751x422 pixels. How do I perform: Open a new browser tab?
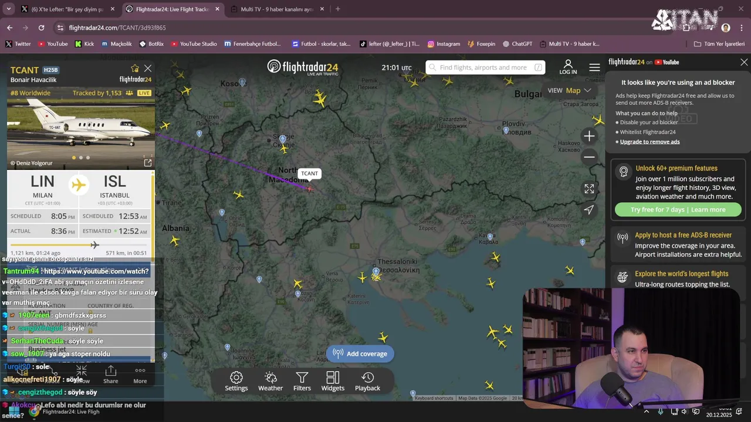pyautogui.click(x=337, y=9)
